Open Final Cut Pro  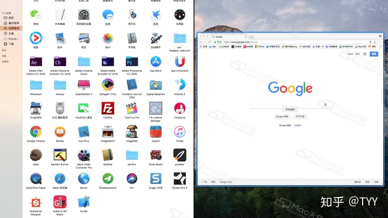tap(131, 109)
